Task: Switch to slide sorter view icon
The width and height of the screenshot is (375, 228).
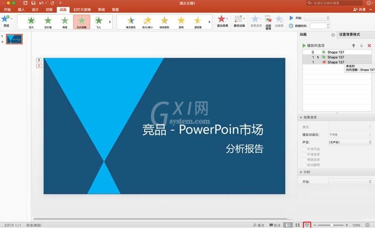Action: pos(297,225)
